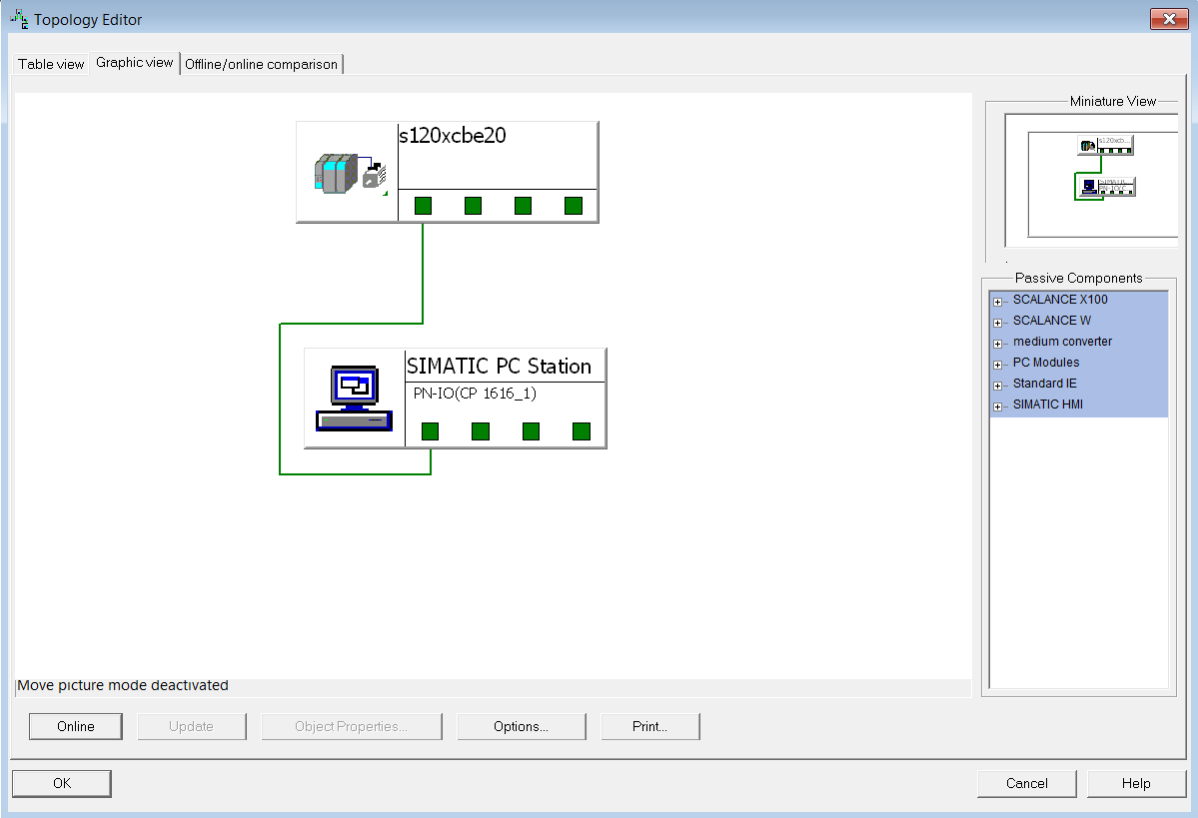Click s120xcbe20 thumbnail in Miniature View
The height and width of the screenshot is (818, 1198).
click(1105, 145)
